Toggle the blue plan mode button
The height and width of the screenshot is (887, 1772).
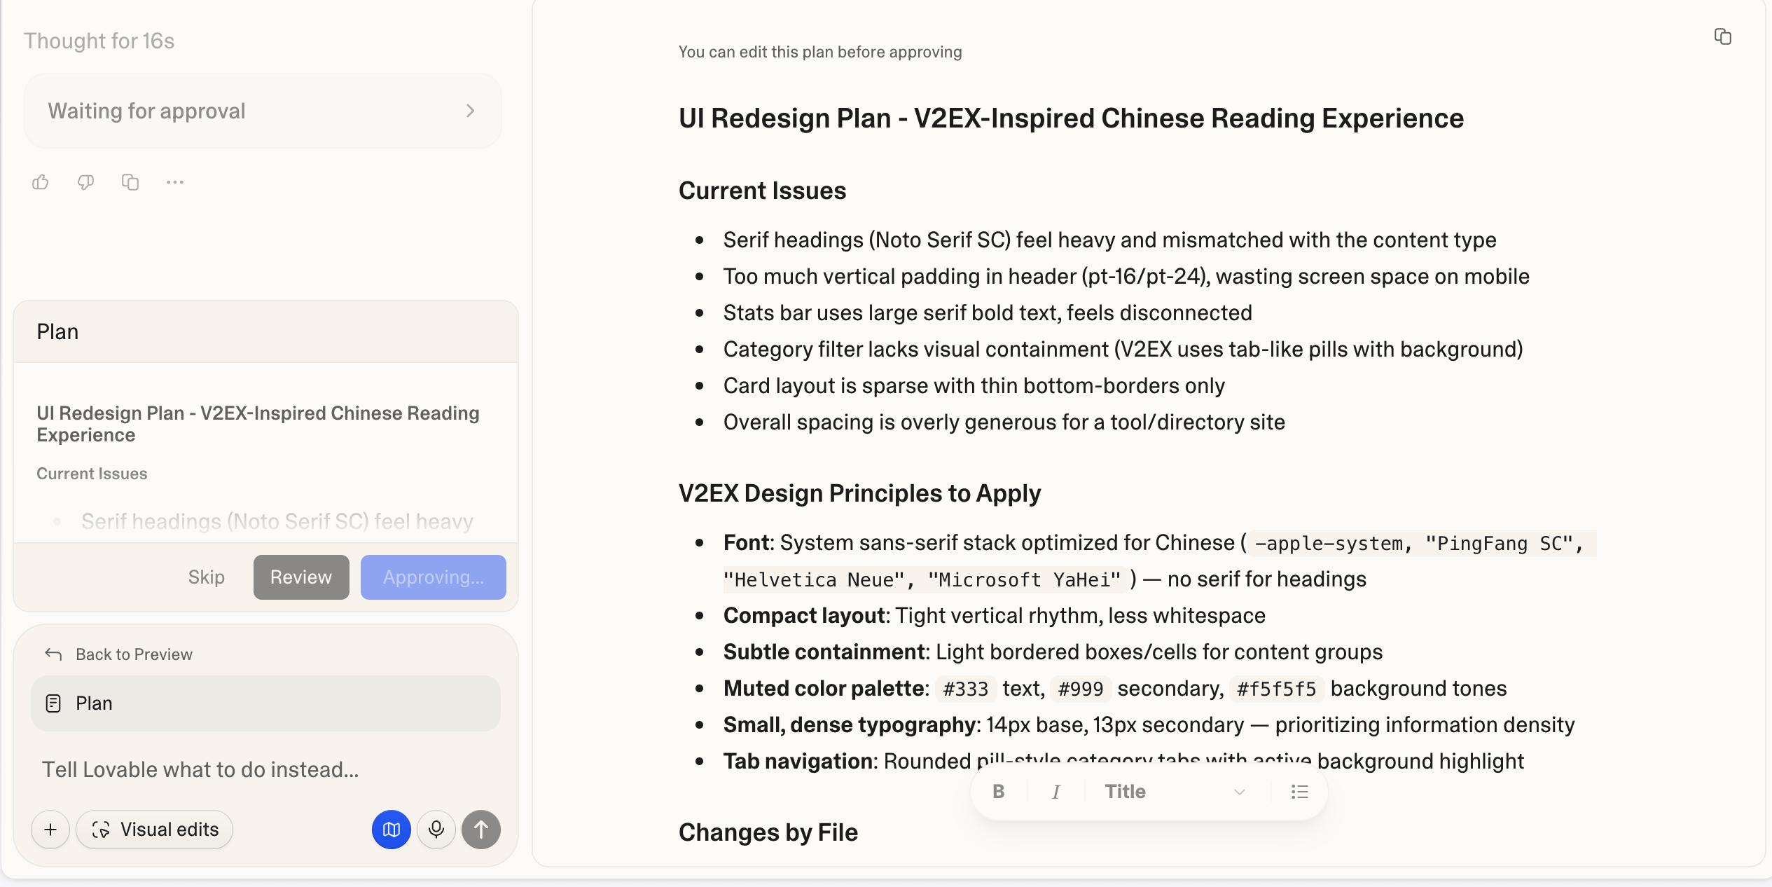[x=391, y=830]
